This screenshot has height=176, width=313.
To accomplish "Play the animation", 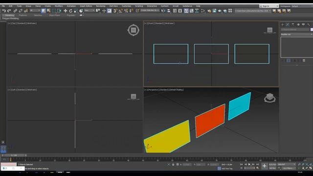I will pos(249,164).
